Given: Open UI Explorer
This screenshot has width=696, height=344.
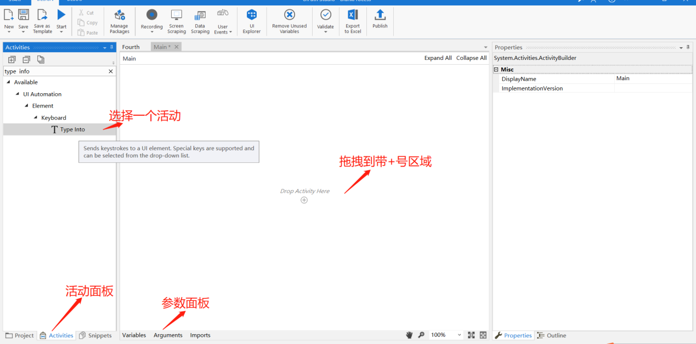Looking at the screenshot, I should point(252,21).
